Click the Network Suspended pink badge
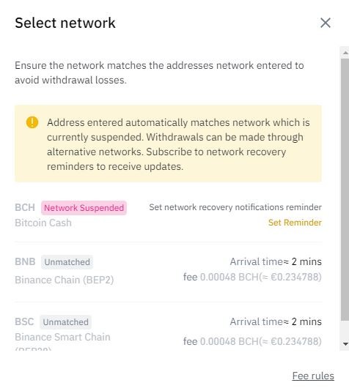The width and height of the screenshot is (349, 391). [84, 208]
